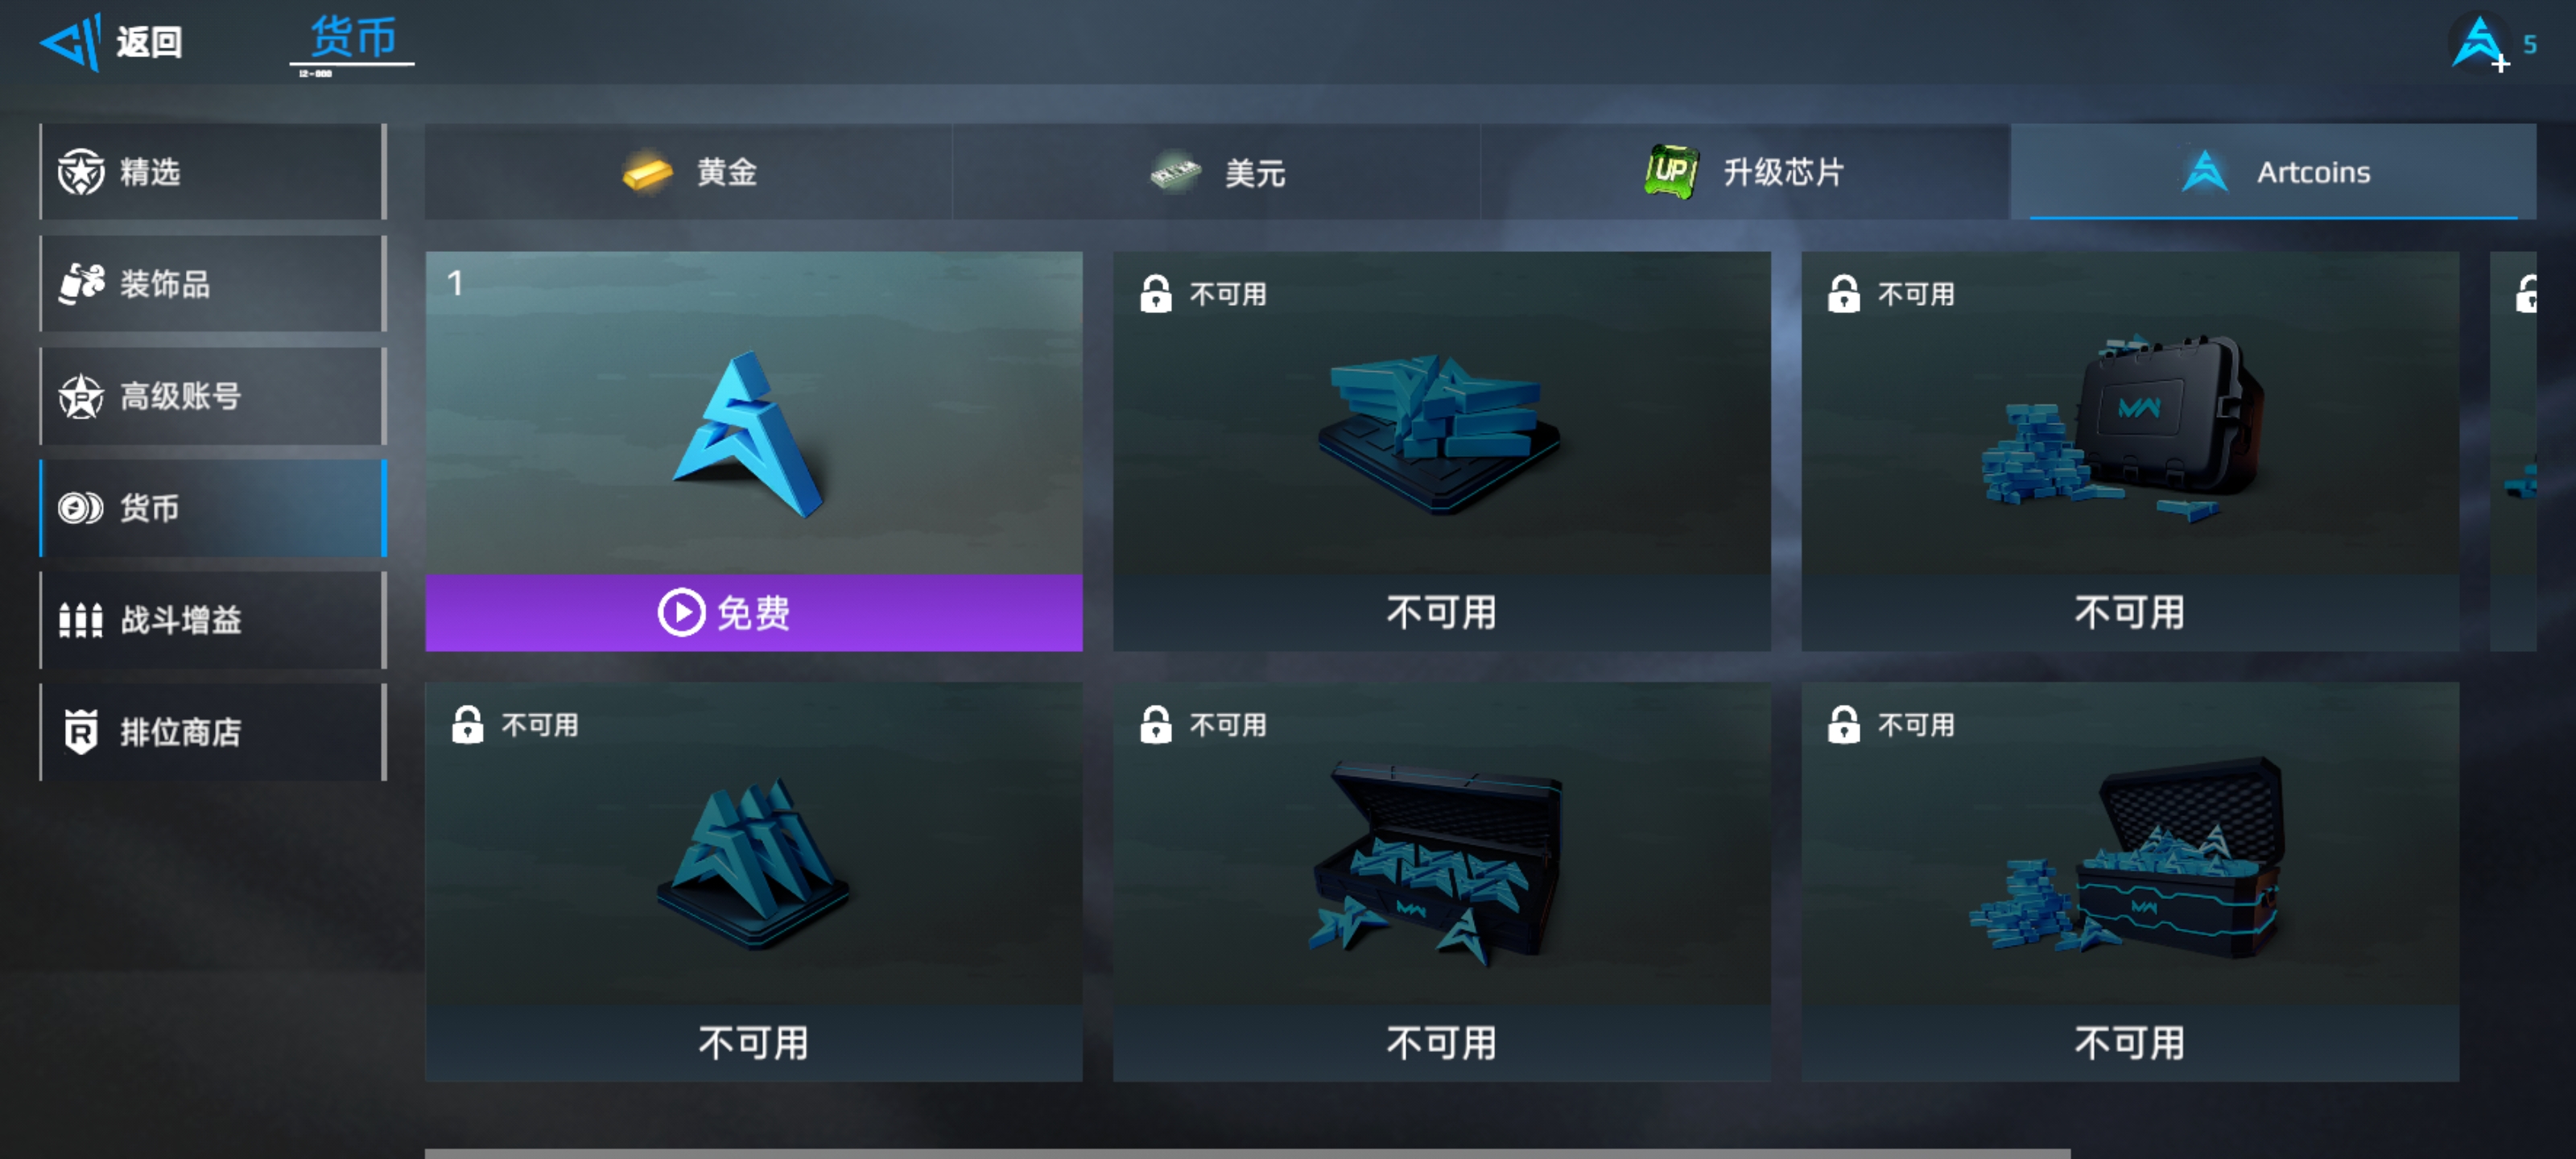The height and width of the screenshot is (1159, 2576).
Task: Switch to the 美元 dollars tab
Action: point(1216,171)
